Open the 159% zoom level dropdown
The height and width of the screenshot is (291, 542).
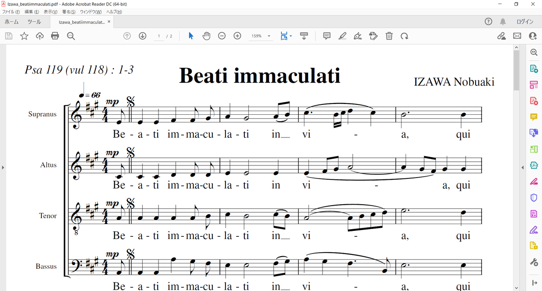point(261,36)
